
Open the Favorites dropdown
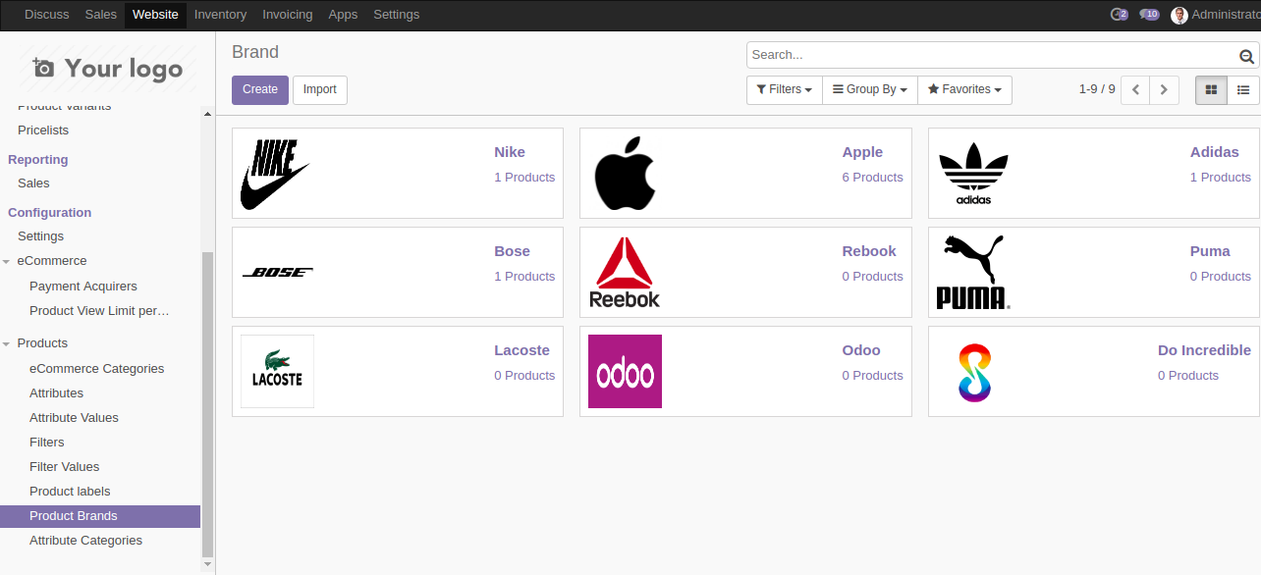(964, 89)
